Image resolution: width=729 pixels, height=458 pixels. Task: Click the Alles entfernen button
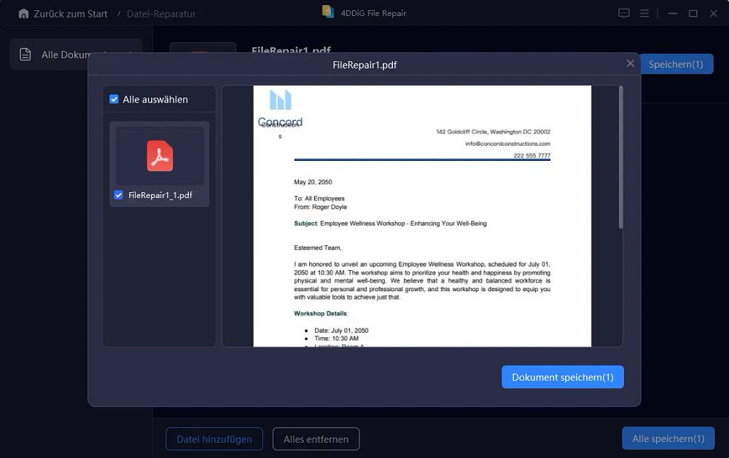[316, 439]
